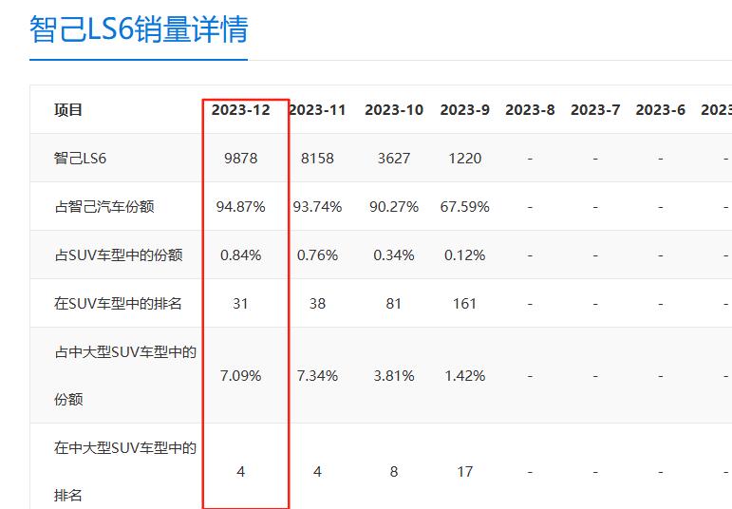Click the 2023-10 column header
Screen dimensions: 732x509
click(x=394, y=110)
